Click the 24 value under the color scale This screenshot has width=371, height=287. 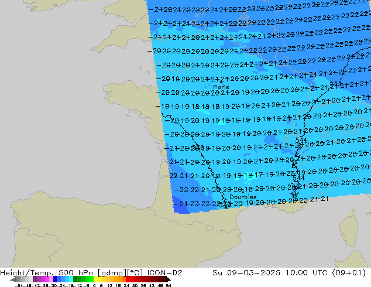point(126,285)
